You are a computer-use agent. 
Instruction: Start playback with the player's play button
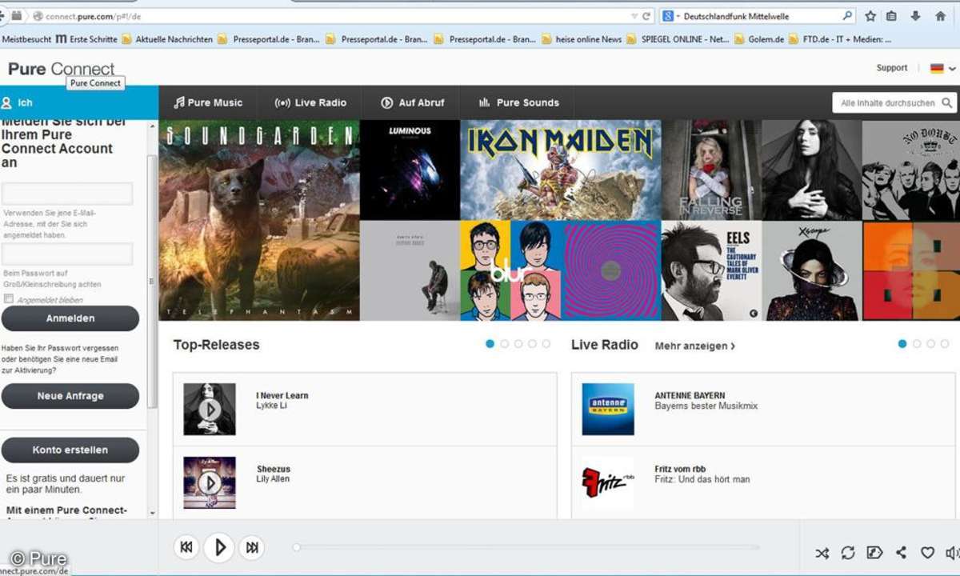pyautogui.click(x=219, y=547)
